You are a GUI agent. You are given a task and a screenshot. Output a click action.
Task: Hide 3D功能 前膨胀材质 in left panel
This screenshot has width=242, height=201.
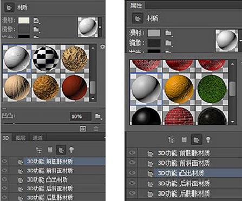click(x=4, y=161)
